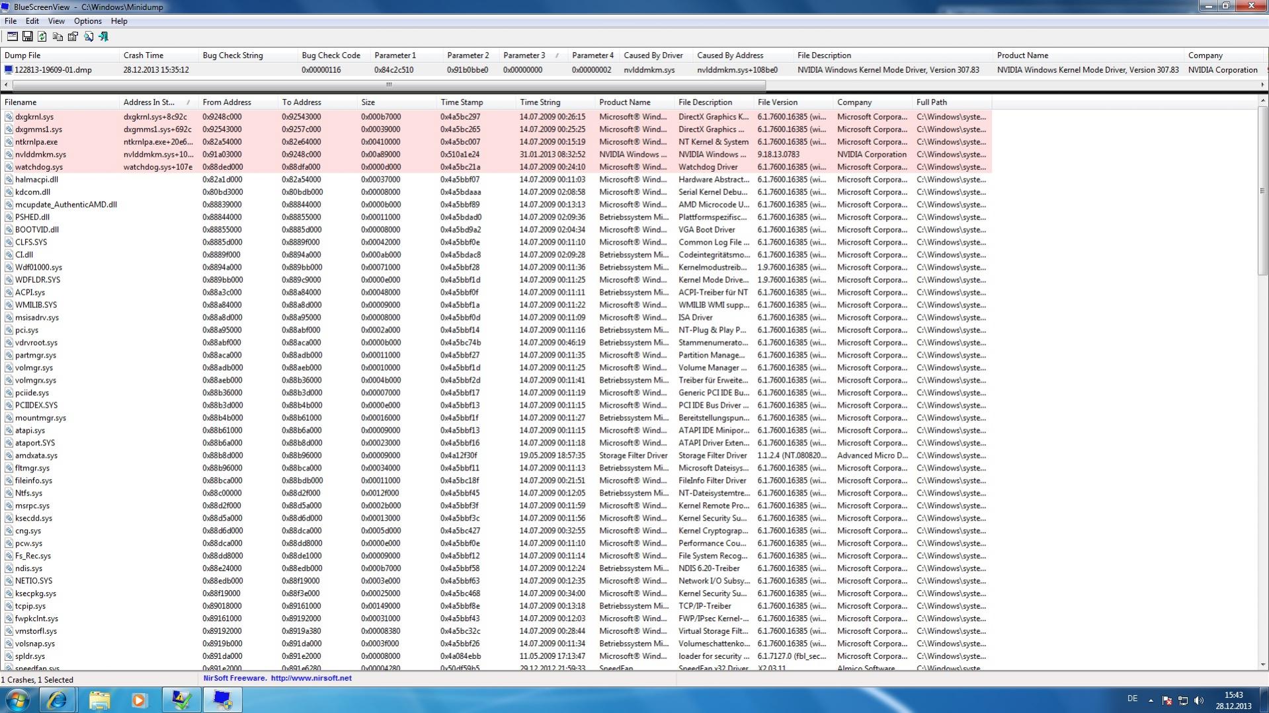Viewport: 1269px width, 713px height.
Task: Select the 122813-19609-01.dmp crash row
Action: [x=634, y=69]
